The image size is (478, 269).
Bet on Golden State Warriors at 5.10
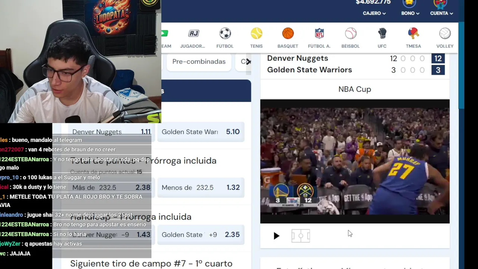pyautogui.click(x=201, y=132)
